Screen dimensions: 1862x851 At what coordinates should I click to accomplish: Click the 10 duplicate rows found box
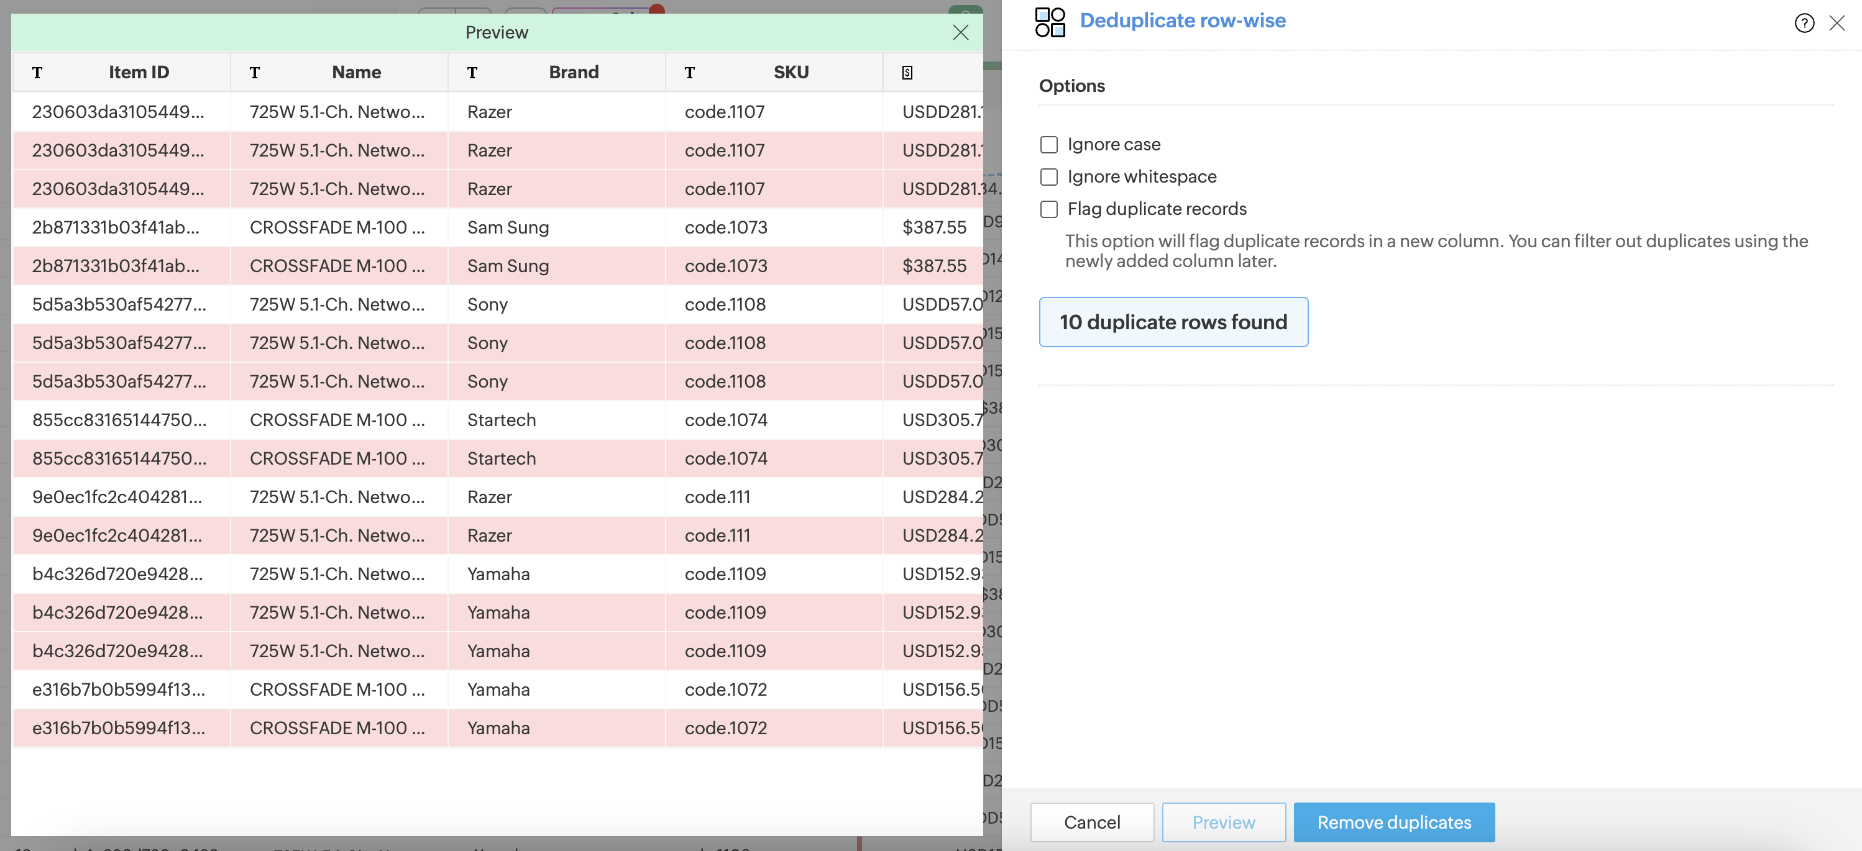tap(1173, 322)
